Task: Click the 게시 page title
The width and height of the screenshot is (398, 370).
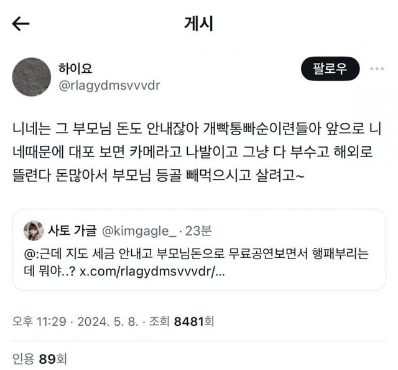Action: 199,24
